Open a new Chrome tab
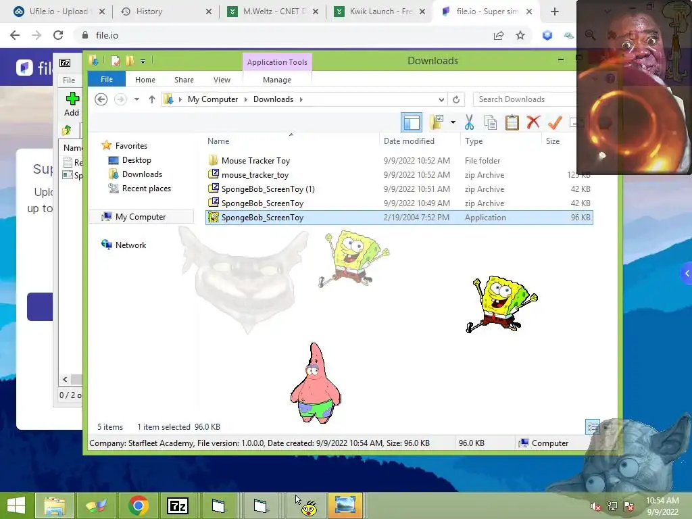Screen dimensions: 692x519 point(555,11)
